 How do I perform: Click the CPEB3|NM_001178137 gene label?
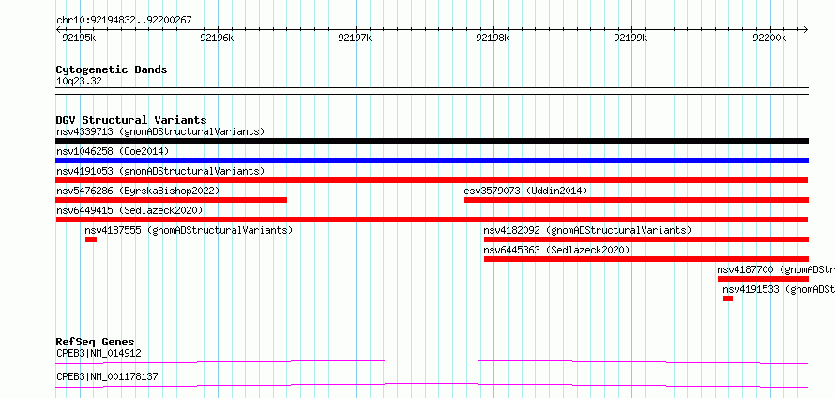point(107,376)
